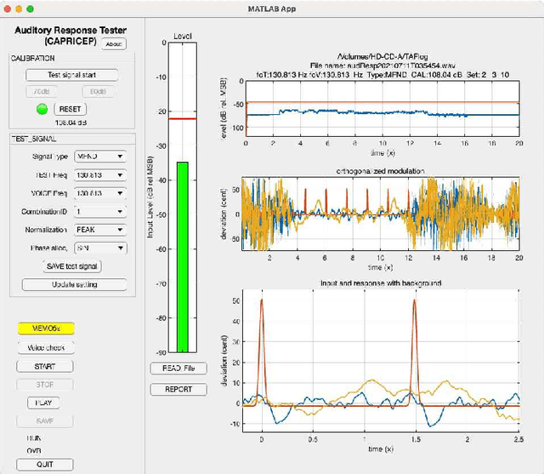This screenshot has width=544, height=474.
Task: Run the Voice check
Action: [46, 347]
